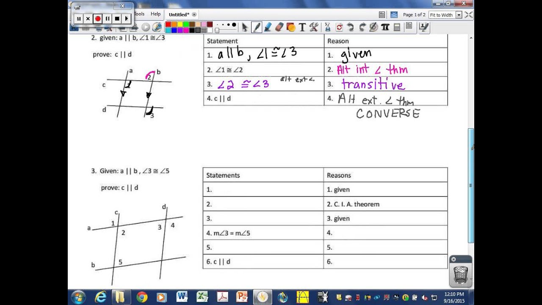Click the desktop annotate icon

[424, 27]
